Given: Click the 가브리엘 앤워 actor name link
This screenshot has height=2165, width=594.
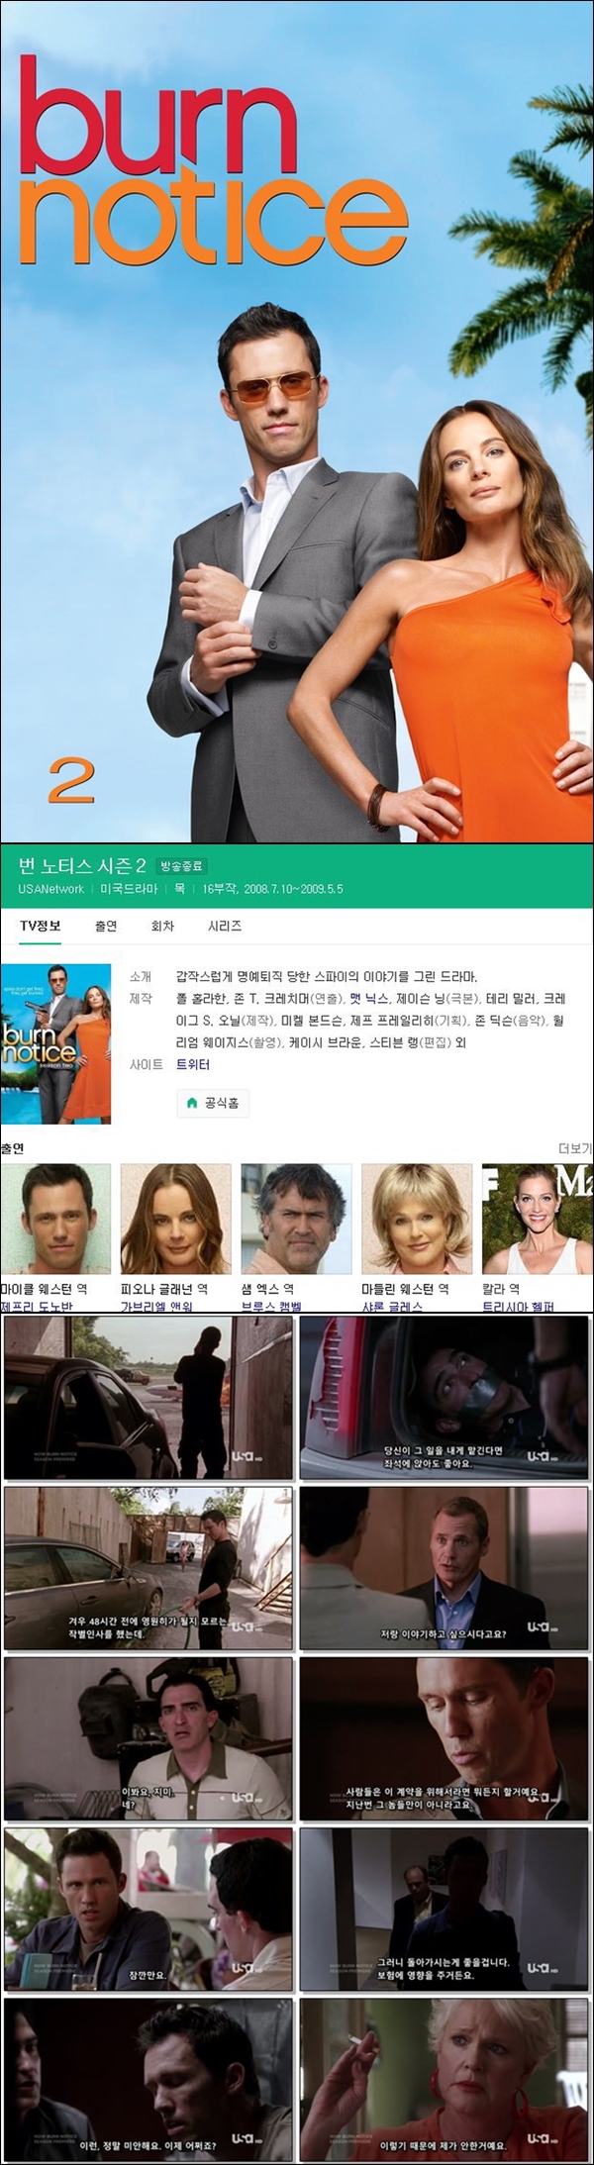Looking at the screenshot, I should click(x=156, y=1306).
